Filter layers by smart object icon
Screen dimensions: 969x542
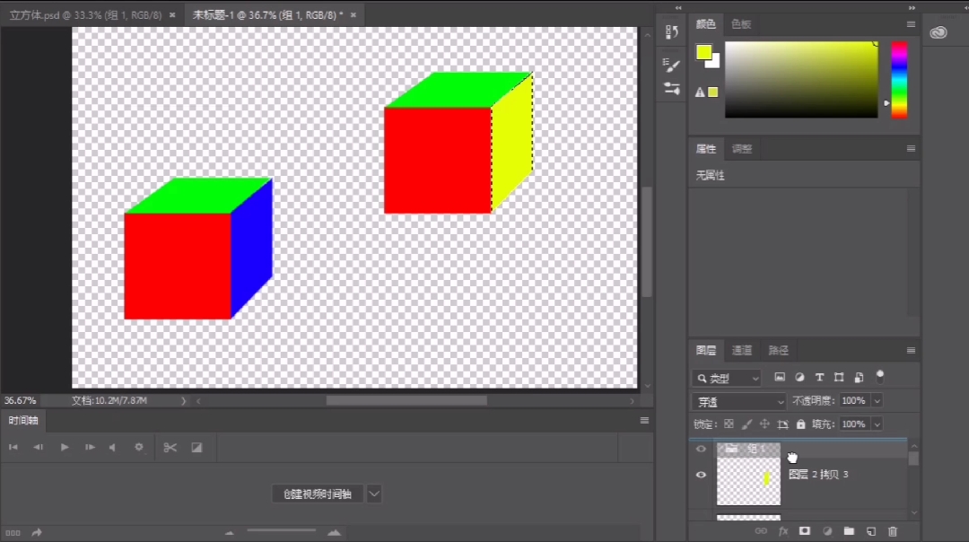859,377
